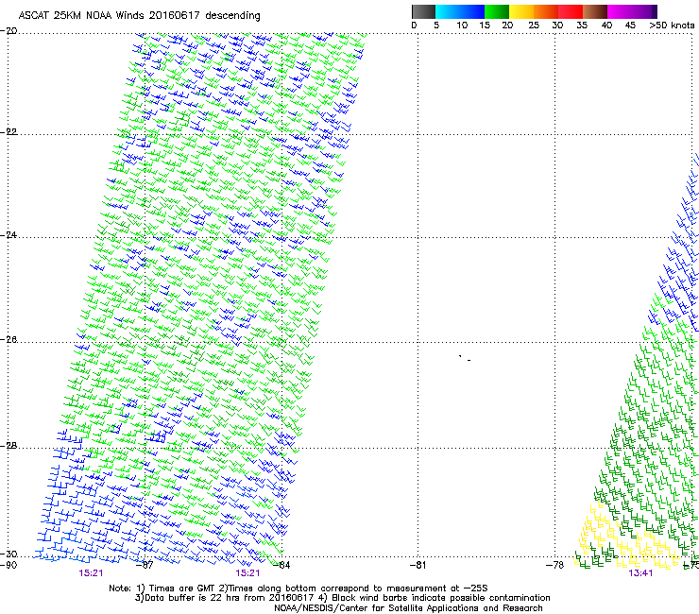This screenshot has width=699, height=614.
Task: Click the yellow 20-25 knots legend swatch
Action: coord(521,11)
